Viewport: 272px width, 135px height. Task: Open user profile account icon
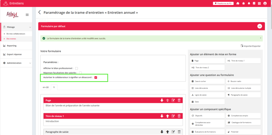[x=265, y=3]
